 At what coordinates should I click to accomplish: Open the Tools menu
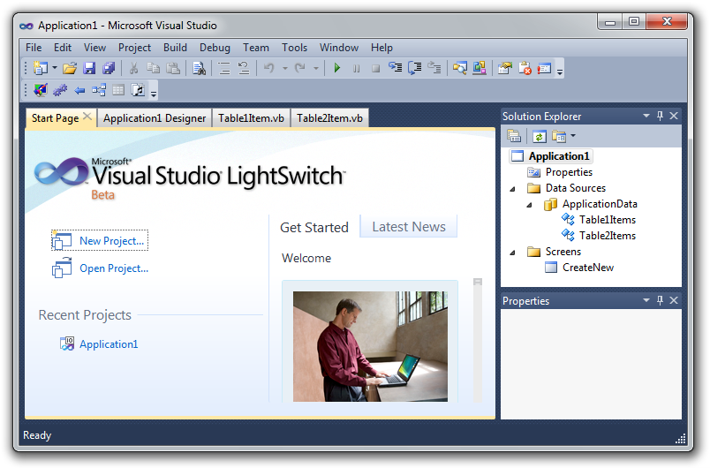(x=294, y=48)
